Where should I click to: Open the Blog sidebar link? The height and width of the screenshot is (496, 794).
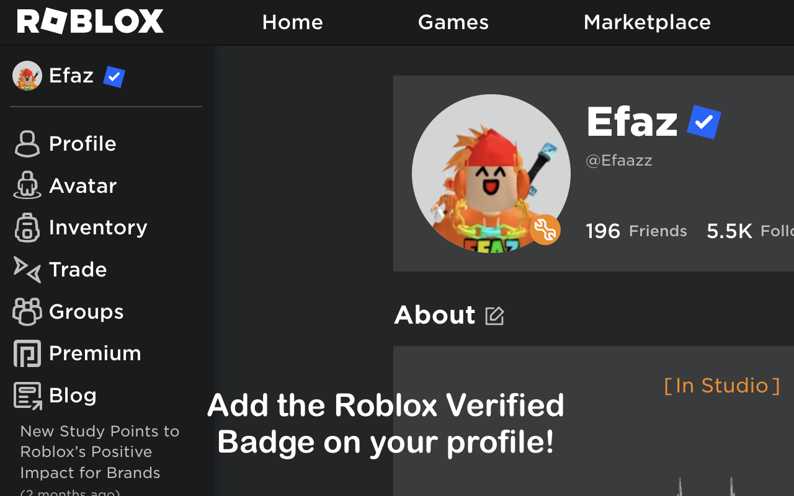(73, 396)
